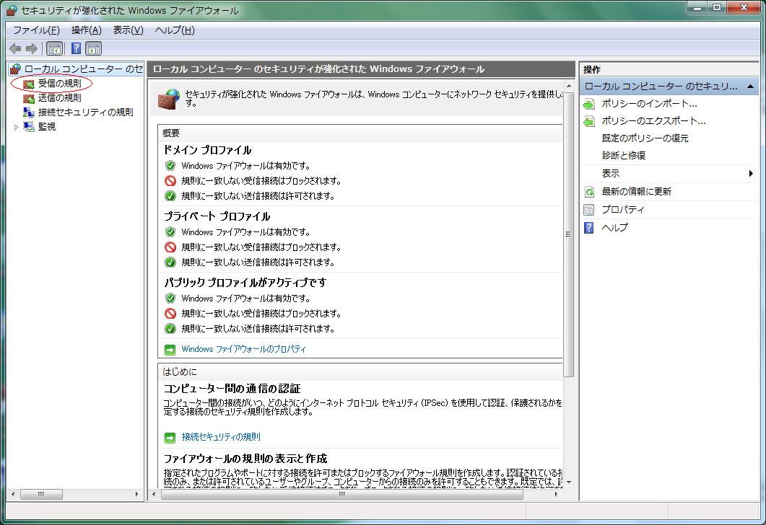Collapse the ローカル コンピューター actions section header
The image size is (766, 525).
[x=751, y=87]
